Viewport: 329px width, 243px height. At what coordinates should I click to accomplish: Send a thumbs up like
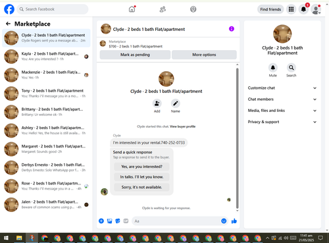[x=234, y=221]
